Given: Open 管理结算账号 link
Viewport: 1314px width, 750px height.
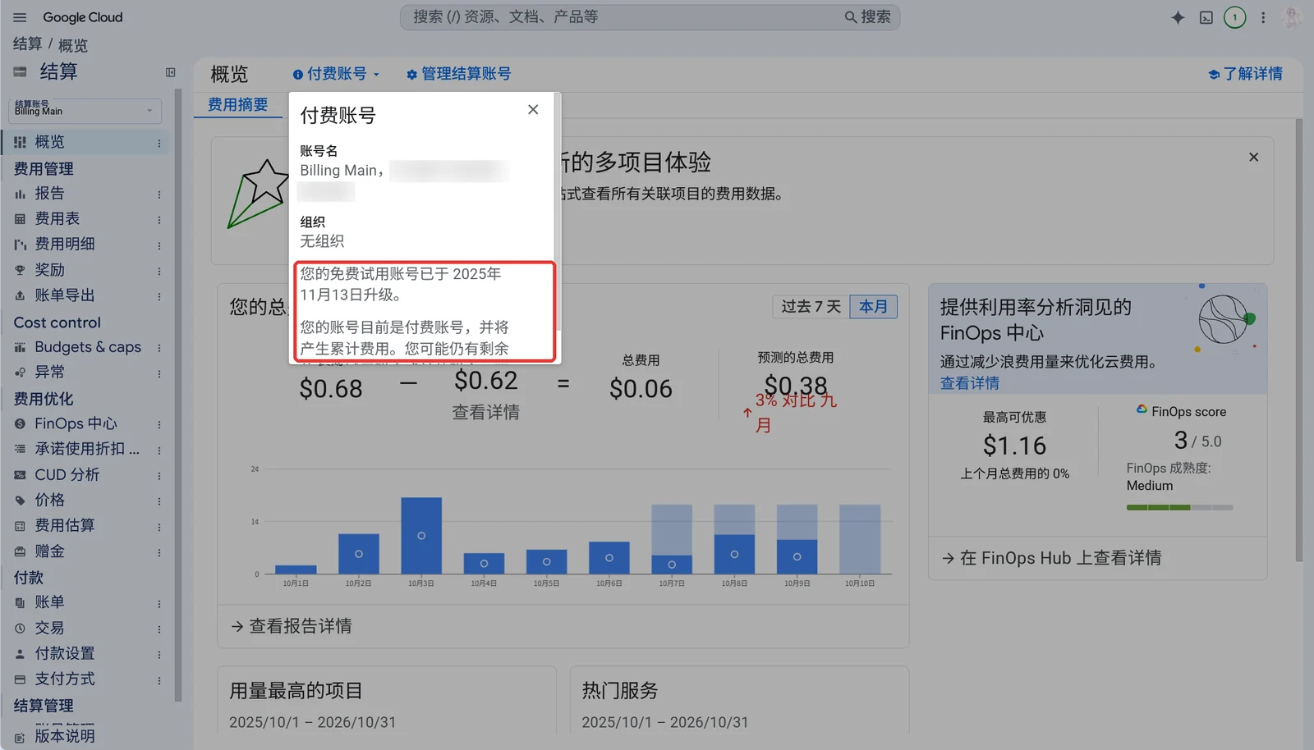Looking at the screenshot, I should pos(459,74).
